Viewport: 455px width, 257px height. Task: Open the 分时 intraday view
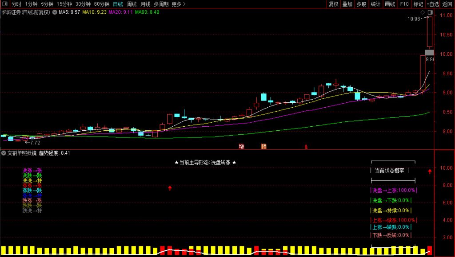click(16, 4)
